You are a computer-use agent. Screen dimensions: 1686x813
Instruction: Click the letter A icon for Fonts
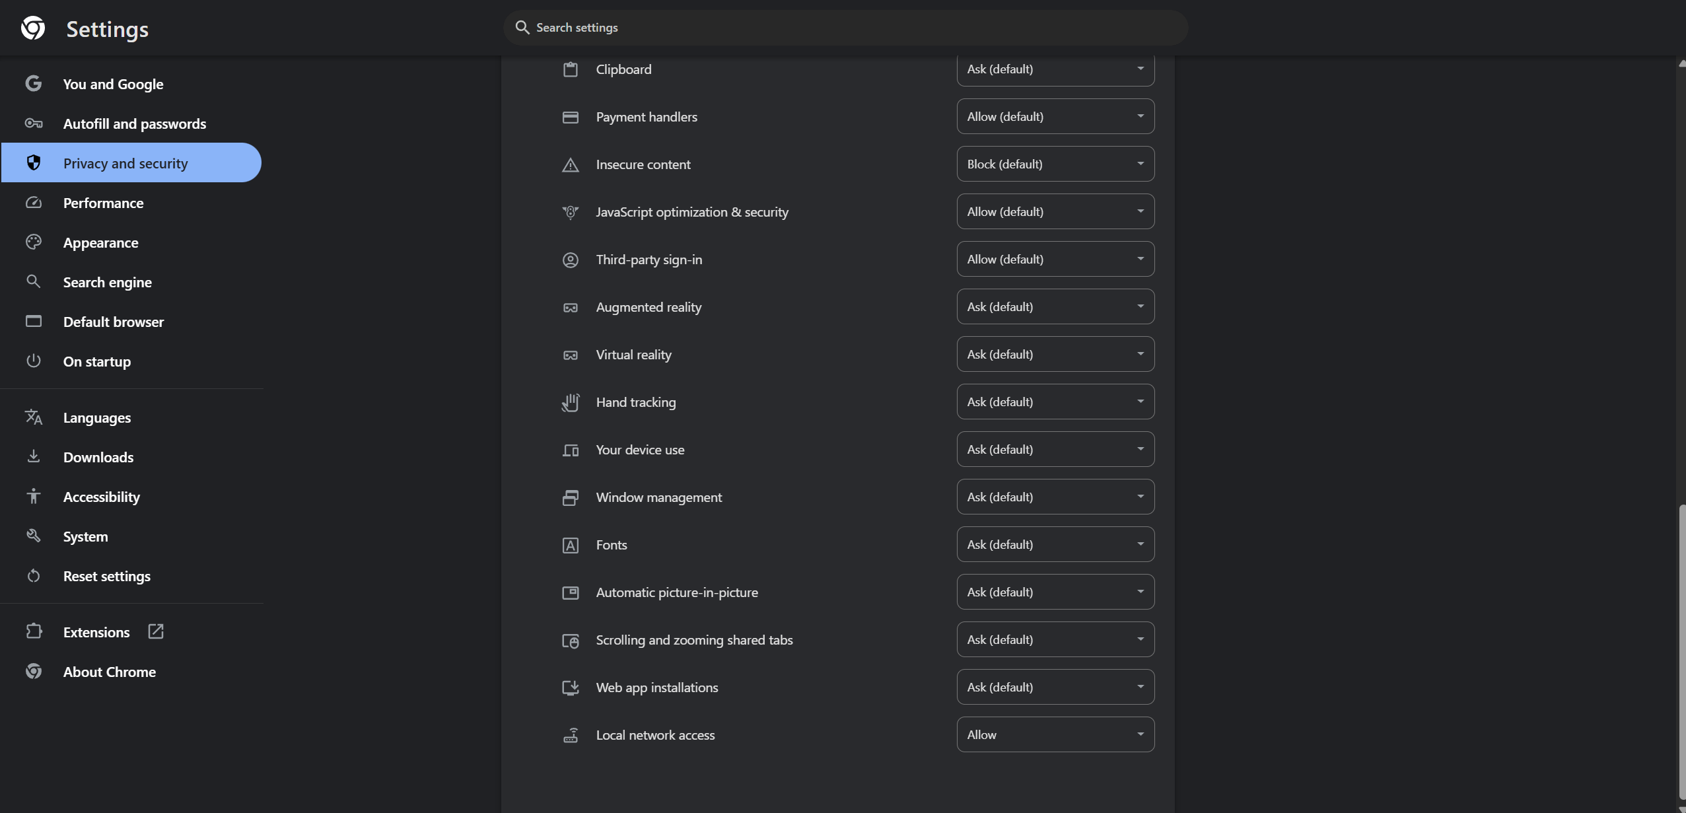tap(571, 545)
